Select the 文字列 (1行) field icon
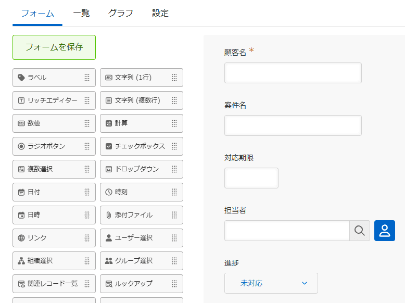The image size is (405, 303). coord(109,78)
